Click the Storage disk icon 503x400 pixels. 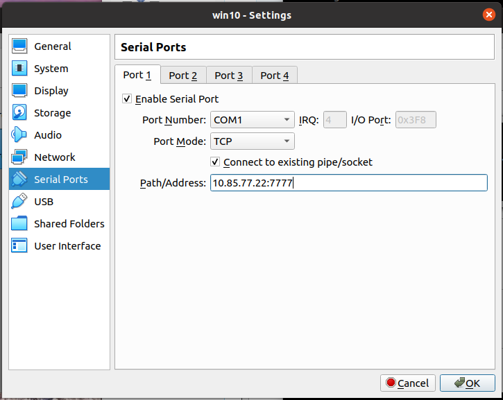(20, 113)
